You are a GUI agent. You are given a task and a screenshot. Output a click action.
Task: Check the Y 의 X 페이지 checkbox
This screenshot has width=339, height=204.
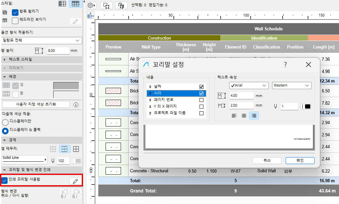[x=201, y=107]
